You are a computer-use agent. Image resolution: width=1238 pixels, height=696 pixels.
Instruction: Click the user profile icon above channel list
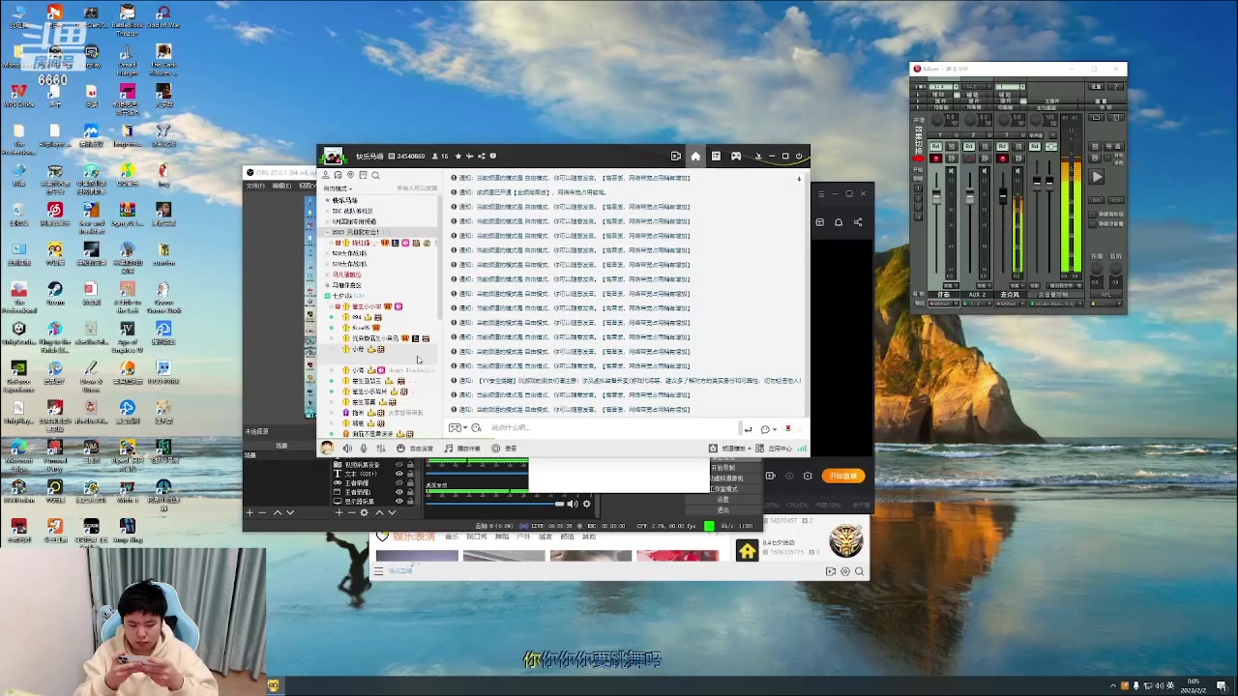coord(325,175)
